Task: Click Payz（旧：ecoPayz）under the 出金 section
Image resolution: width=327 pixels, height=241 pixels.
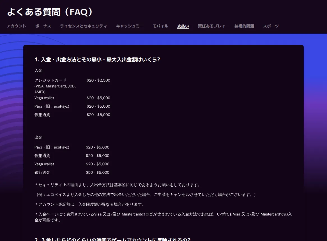Action: pyautogui.click(x=52, y=147)
